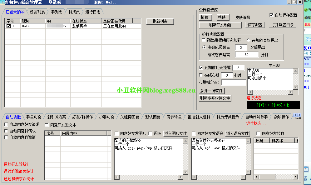Enable the 在线心跳 checkbox

click(201, 75)
